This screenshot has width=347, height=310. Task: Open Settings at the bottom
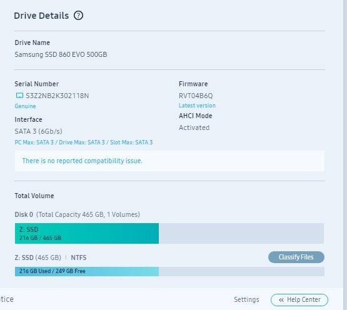pos(246,299)
